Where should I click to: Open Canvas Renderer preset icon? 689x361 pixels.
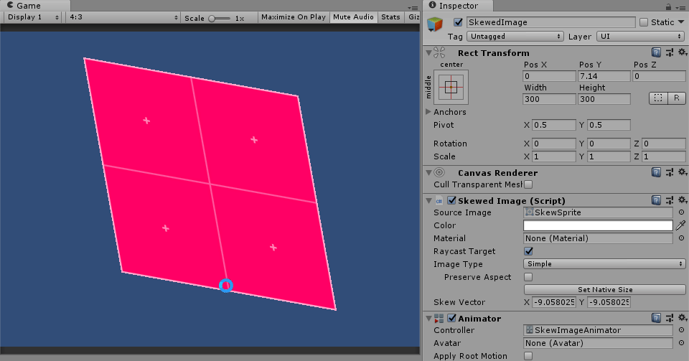pyautogui.click(x=669, y=172)
